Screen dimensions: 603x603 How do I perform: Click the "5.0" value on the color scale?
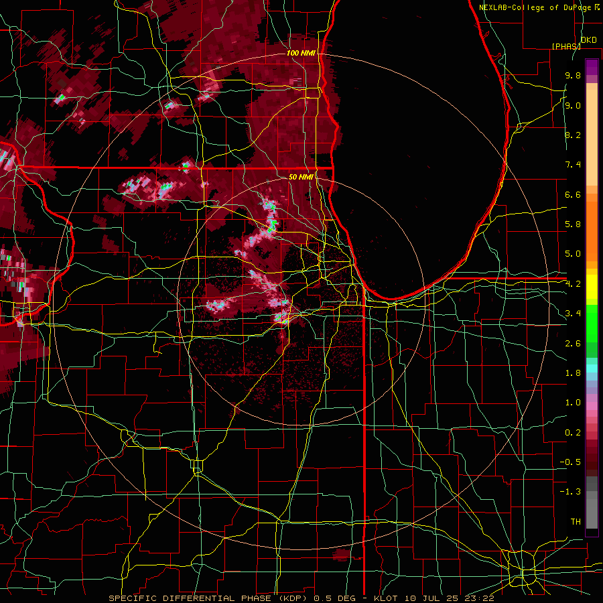point(573,254)
